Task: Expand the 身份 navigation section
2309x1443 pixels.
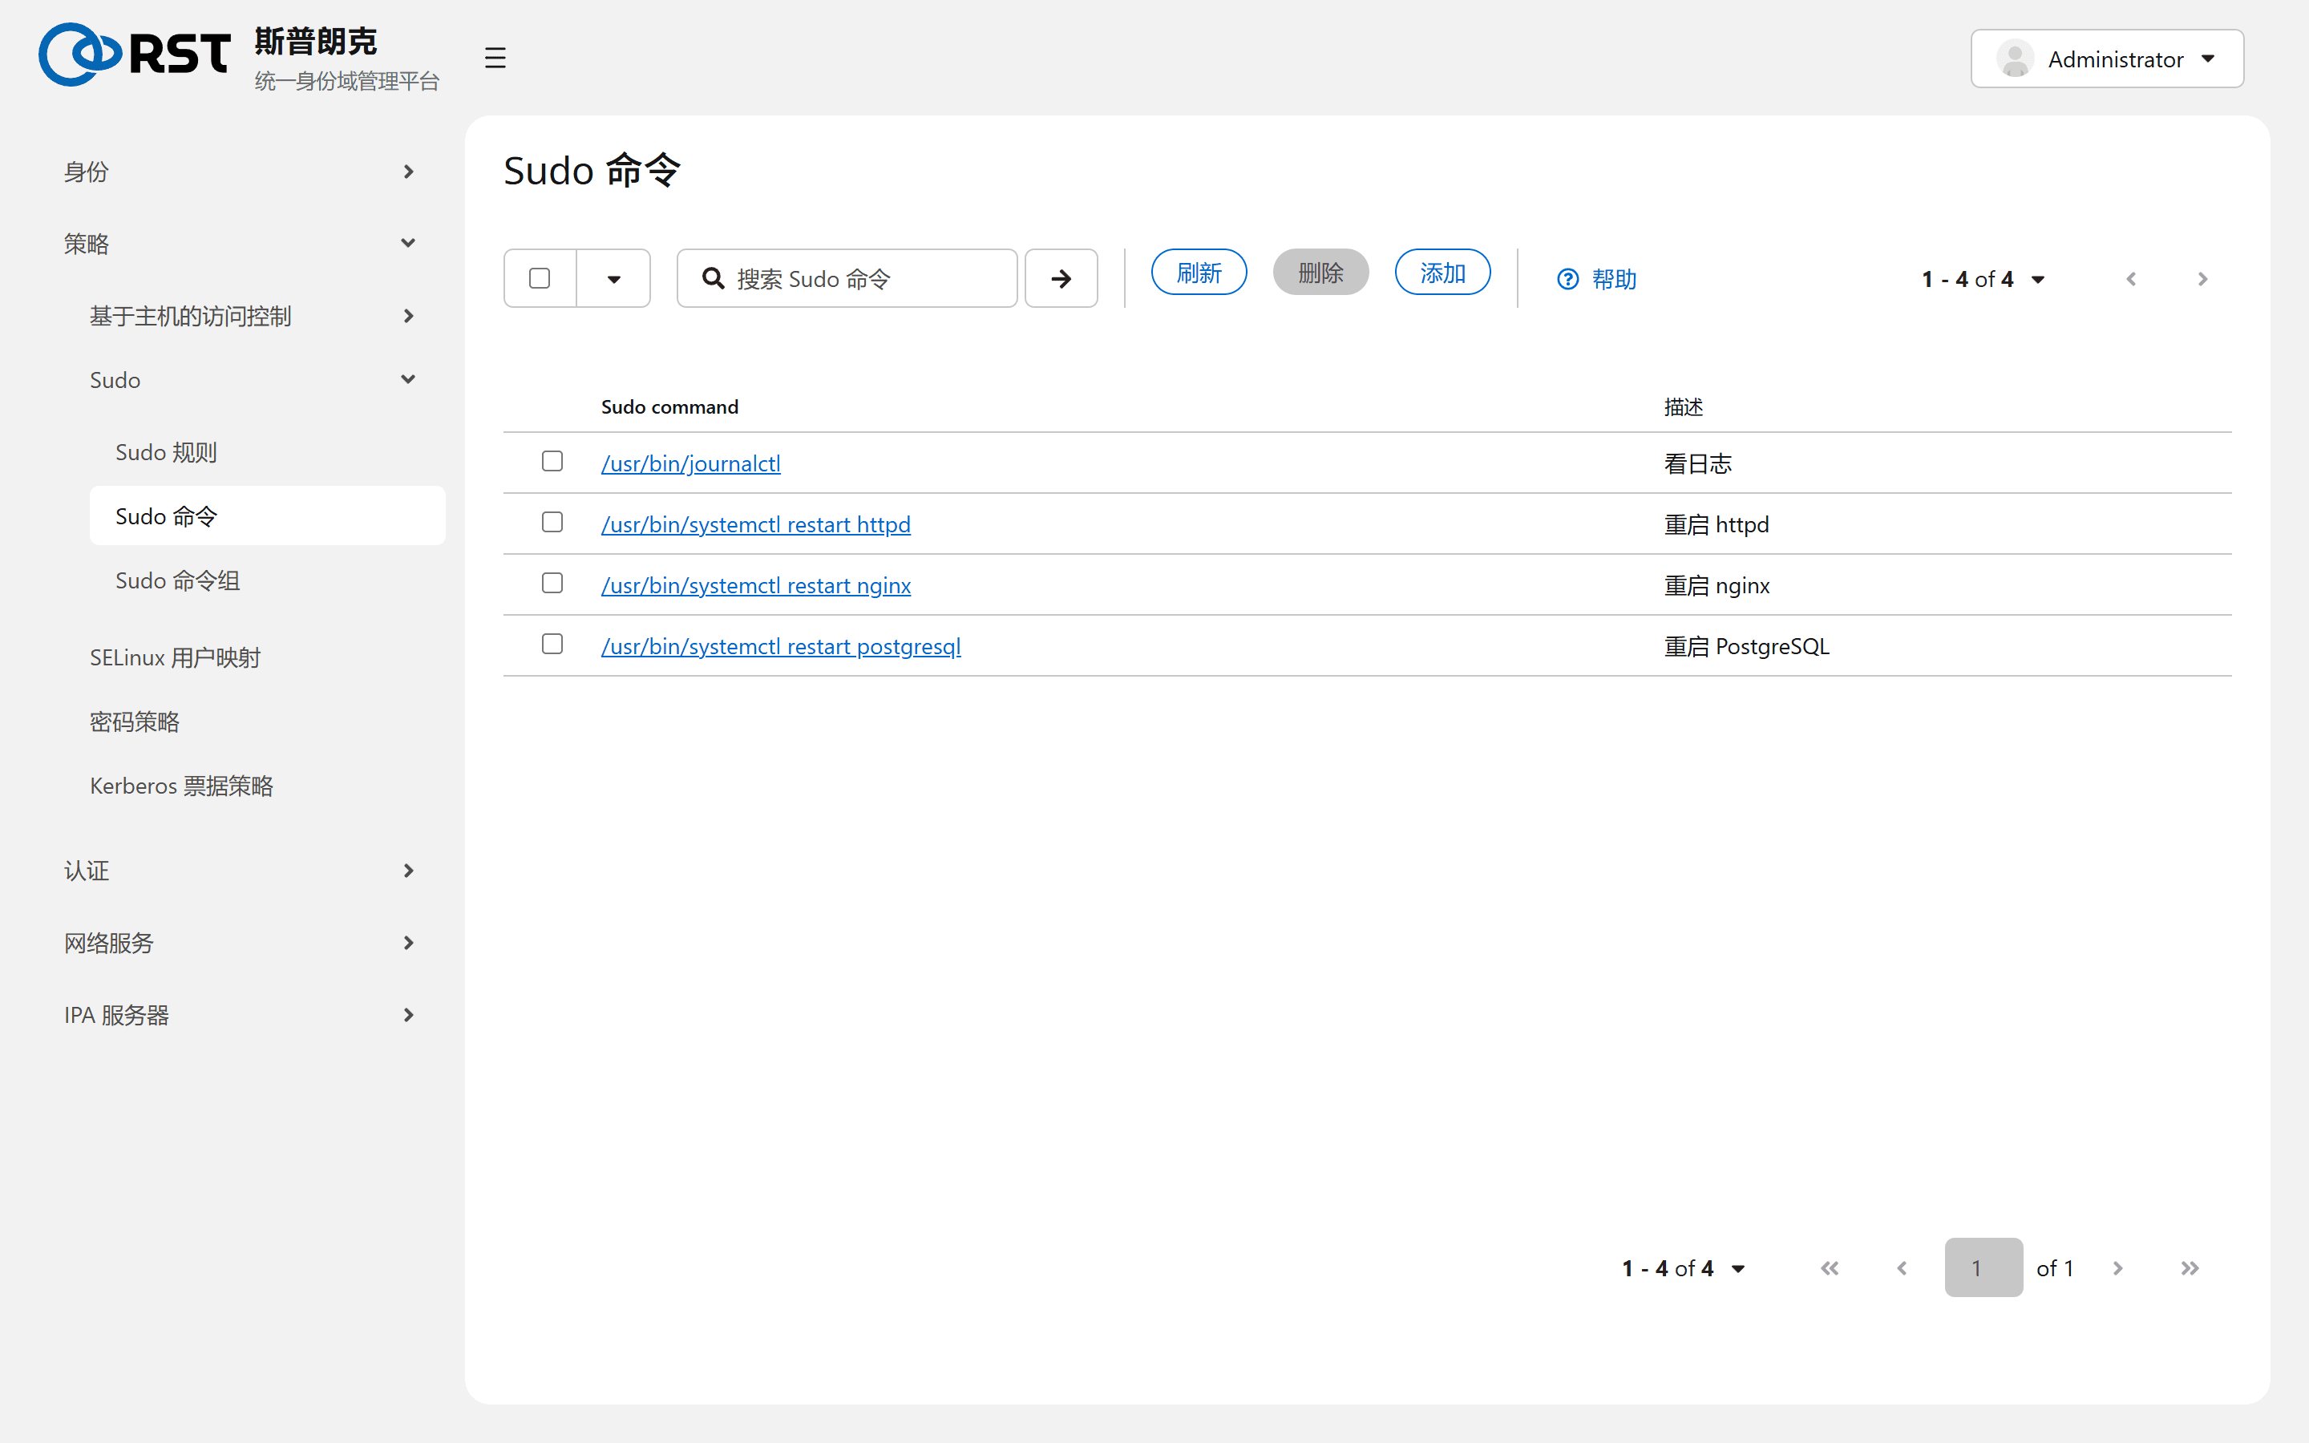Action: tap(240, 172)
